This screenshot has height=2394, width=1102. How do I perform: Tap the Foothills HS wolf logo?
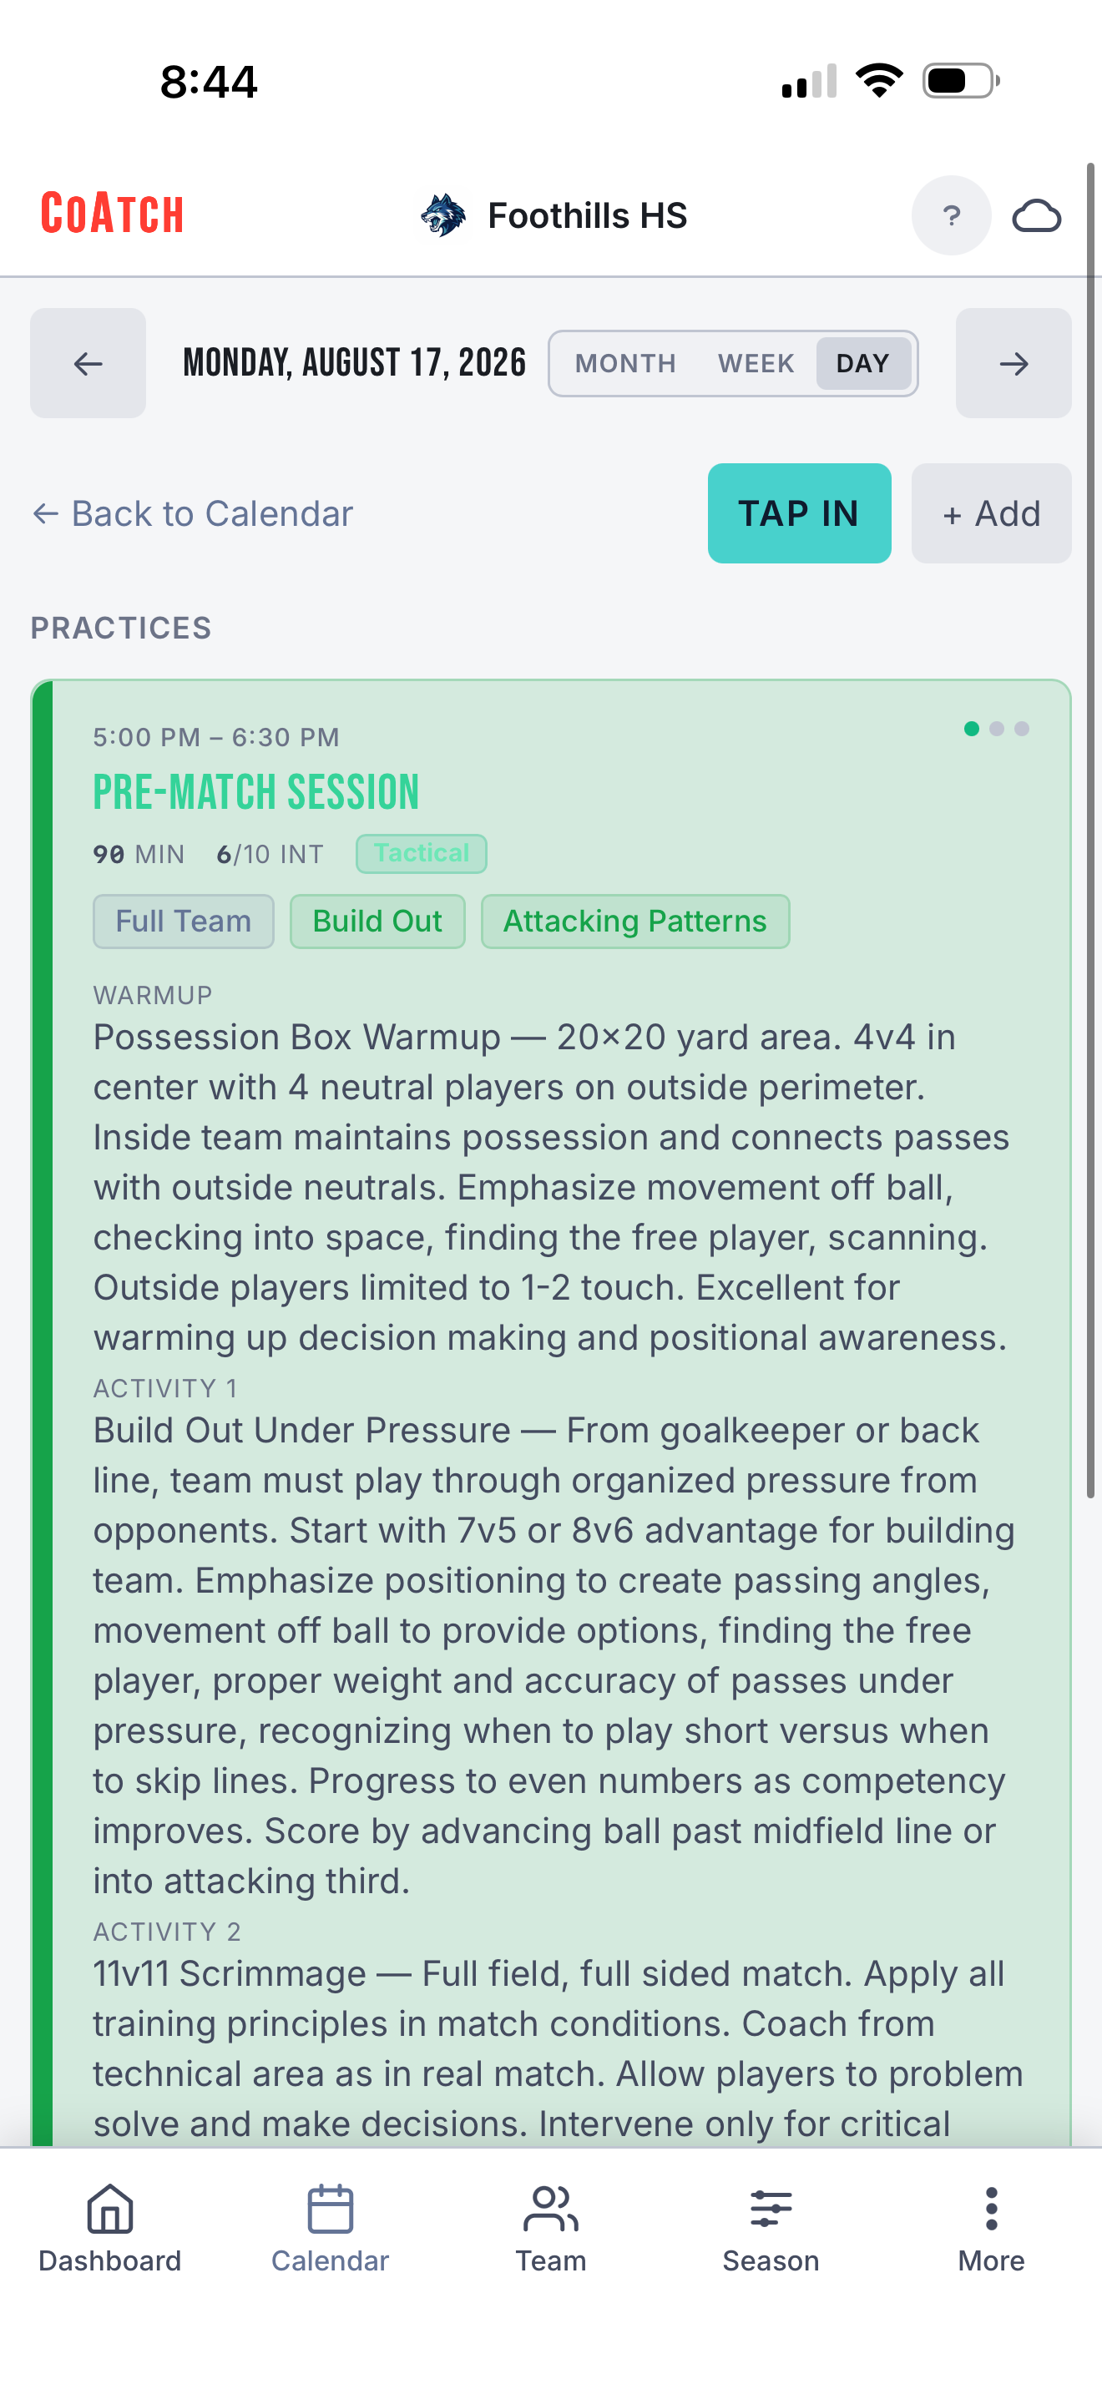pyautogui.click(x=443, y=215)
